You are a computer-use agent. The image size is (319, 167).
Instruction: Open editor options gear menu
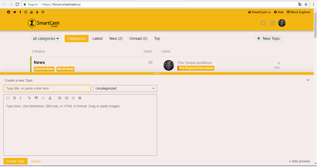click(80, 98)
